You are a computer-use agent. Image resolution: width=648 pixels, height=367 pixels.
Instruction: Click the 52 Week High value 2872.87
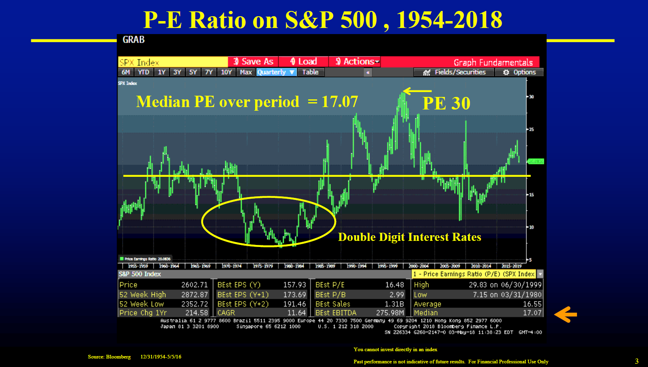(194, 295)
